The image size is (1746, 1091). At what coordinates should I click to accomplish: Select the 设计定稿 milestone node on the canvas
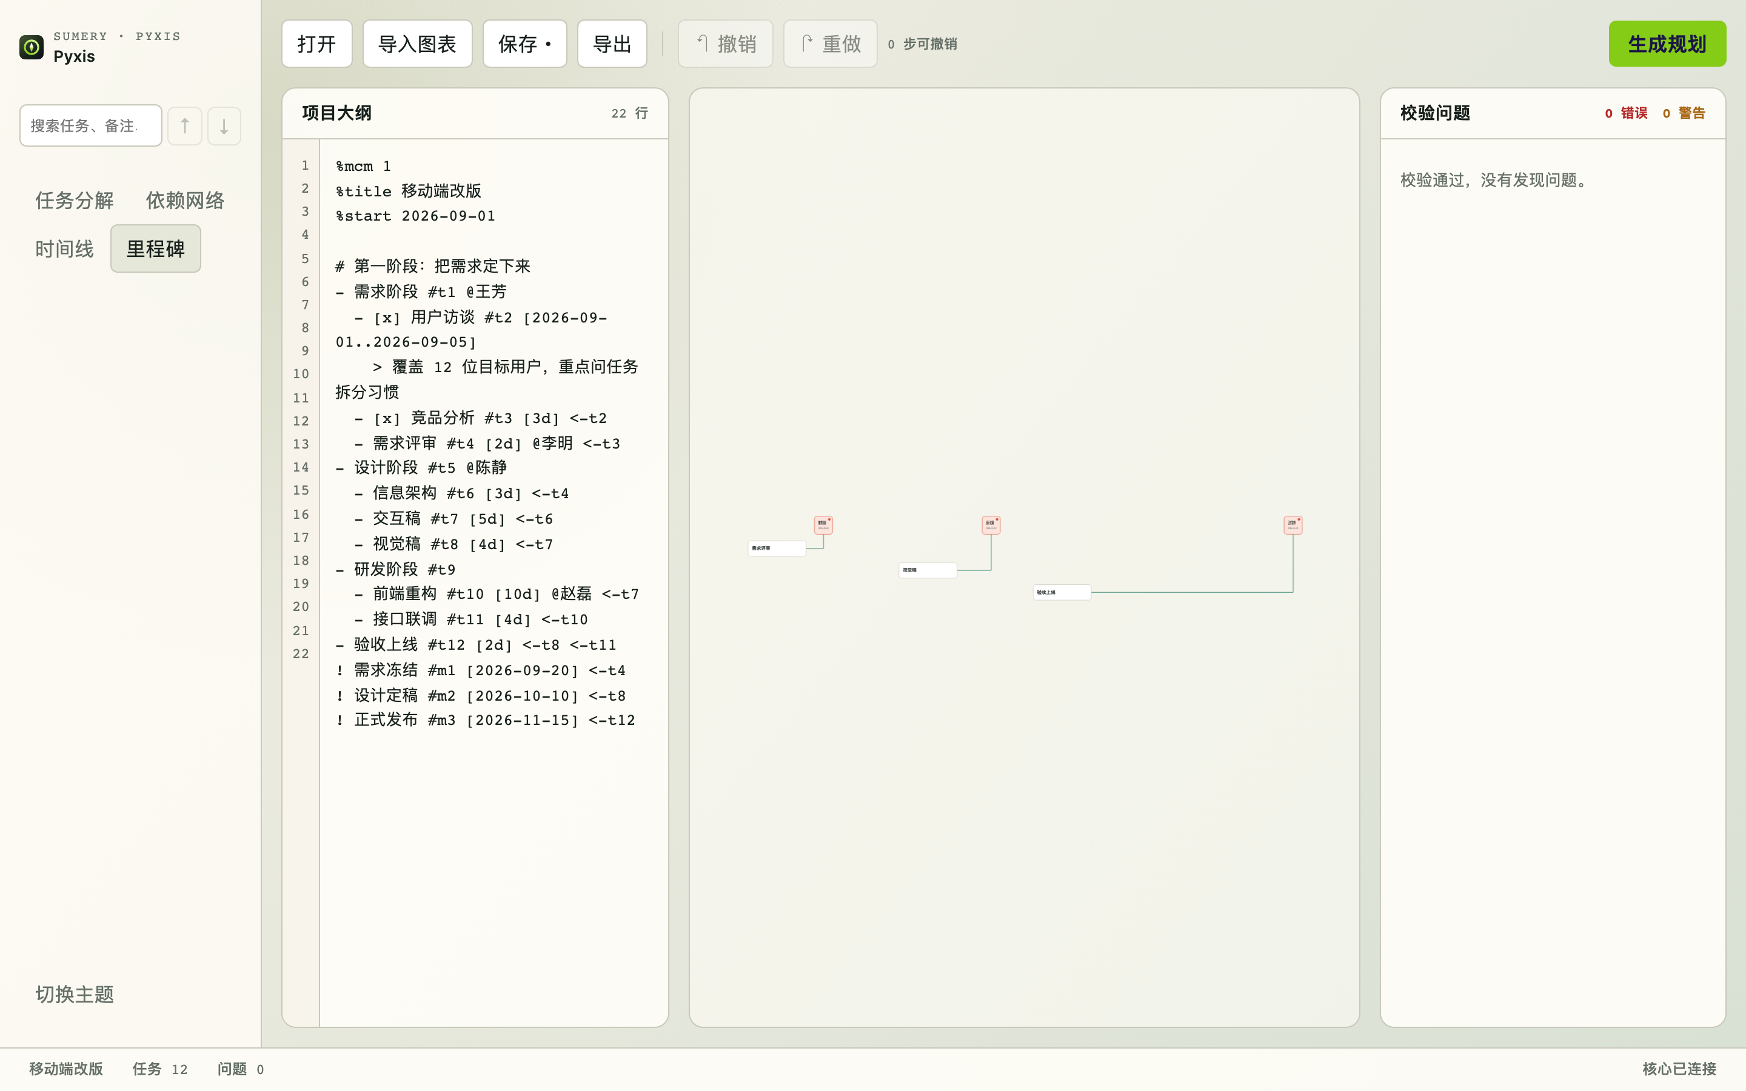991,524
